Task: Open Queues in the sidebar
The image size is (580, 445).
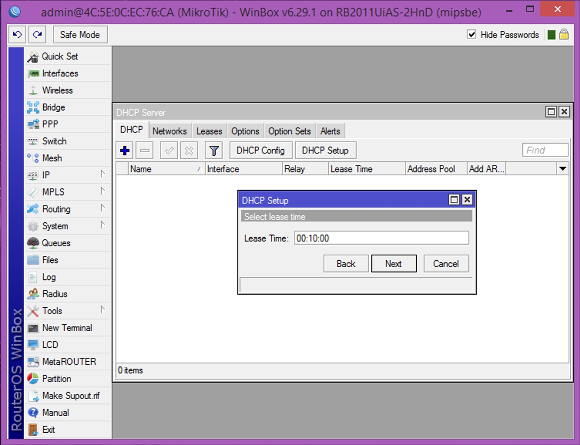Action: pyautogui.click(x=68, y=243)
